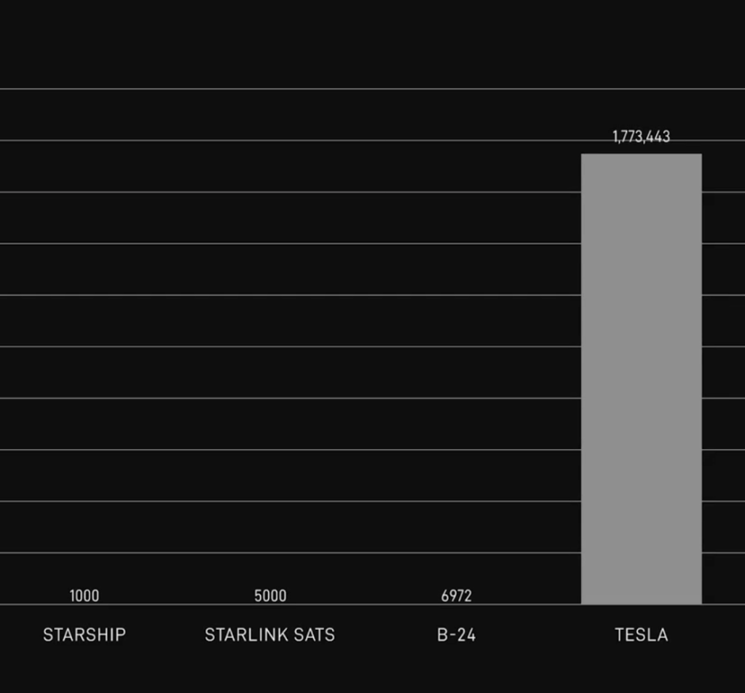This screenshot has height=693, width=745.
Task: Select the 6972 value above B-24
Action: (x=457, y=596)
